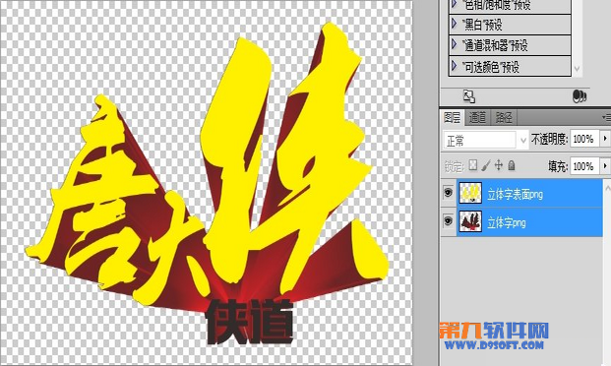611x366 pixels.
Task: Click the lock all padlock icon
Action: [512, 165]
